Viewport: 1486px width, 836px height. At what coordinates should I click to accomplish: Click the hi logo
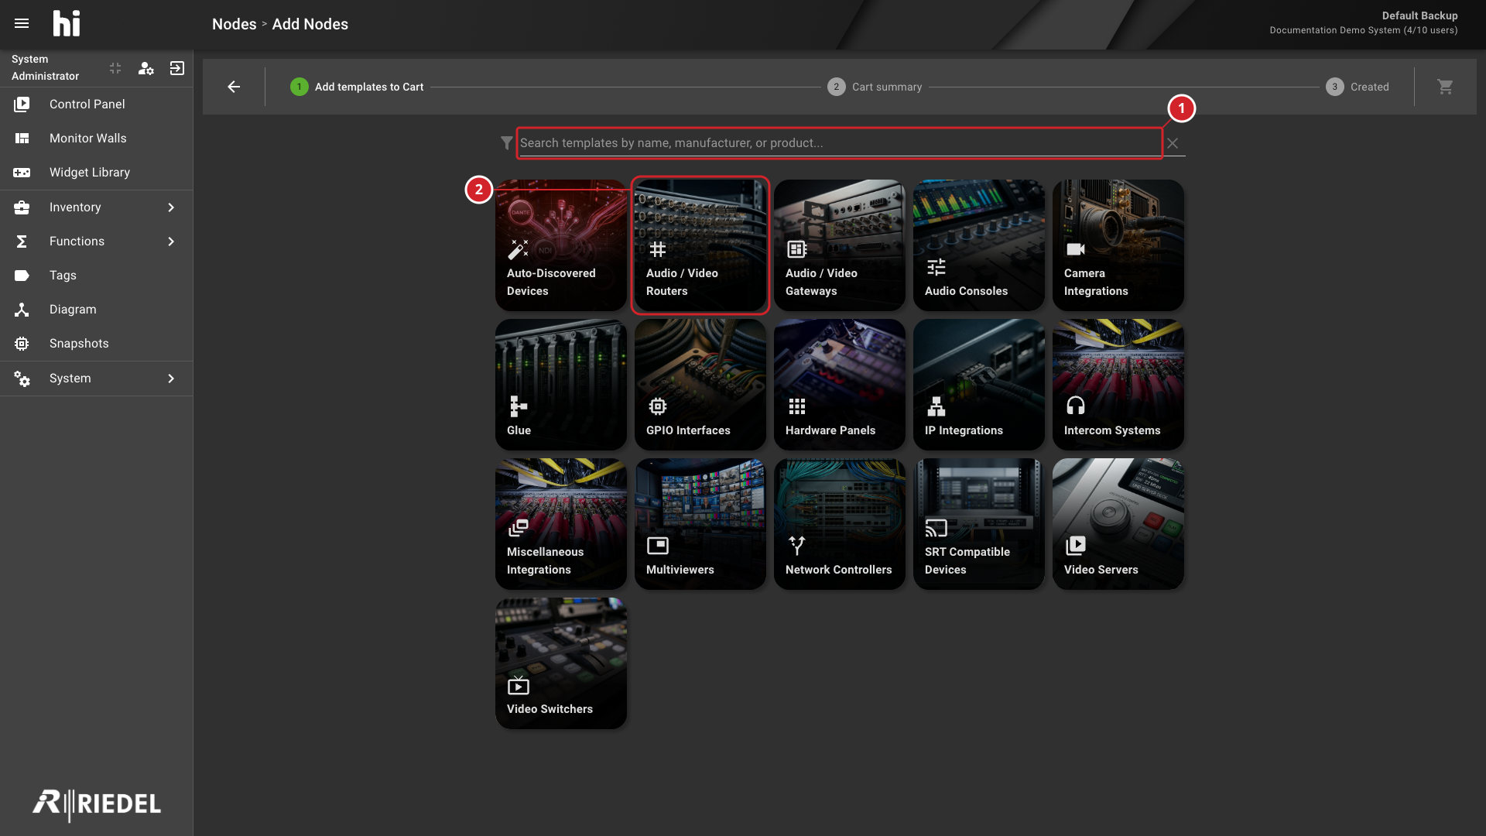click(67, 23)
